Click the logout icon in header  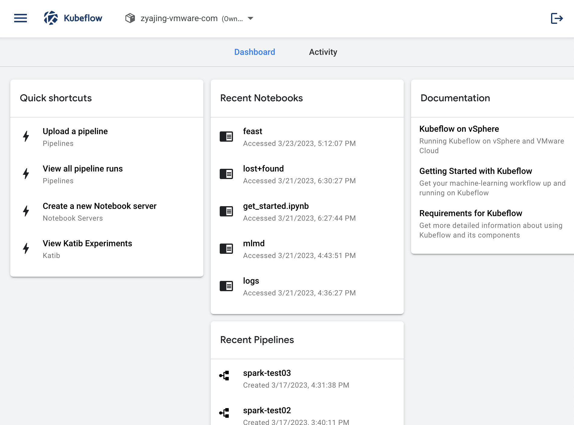(557, 18)
